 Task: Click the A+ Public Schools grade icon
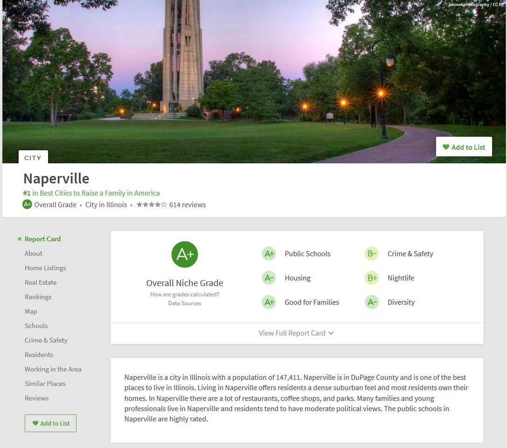[269, 254]
